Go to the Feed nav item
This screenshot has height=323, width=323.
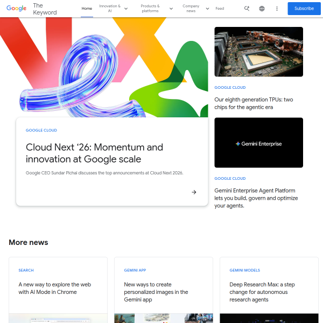pyautogui.click(x=220, y=9)
